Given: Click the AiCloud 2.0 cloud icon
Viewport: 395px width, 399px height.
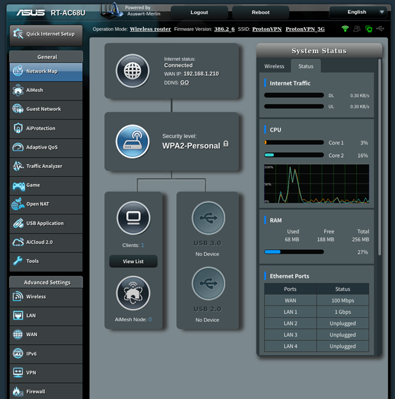Looking at the screenshot, I should pyautogui.click(x=18, y=242).
